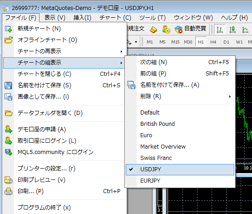Click the open data folder icon
This screenshot has width=252, height=214.
coord(9,113)
